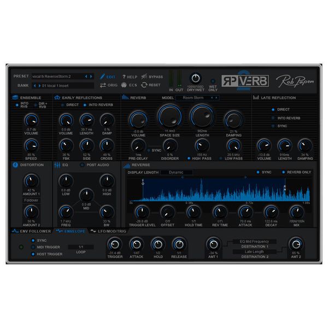The height and width of the screenshot is (328, 328).
Task: Toggle the Reverb section icon
Action: click(x=125, y=97)
